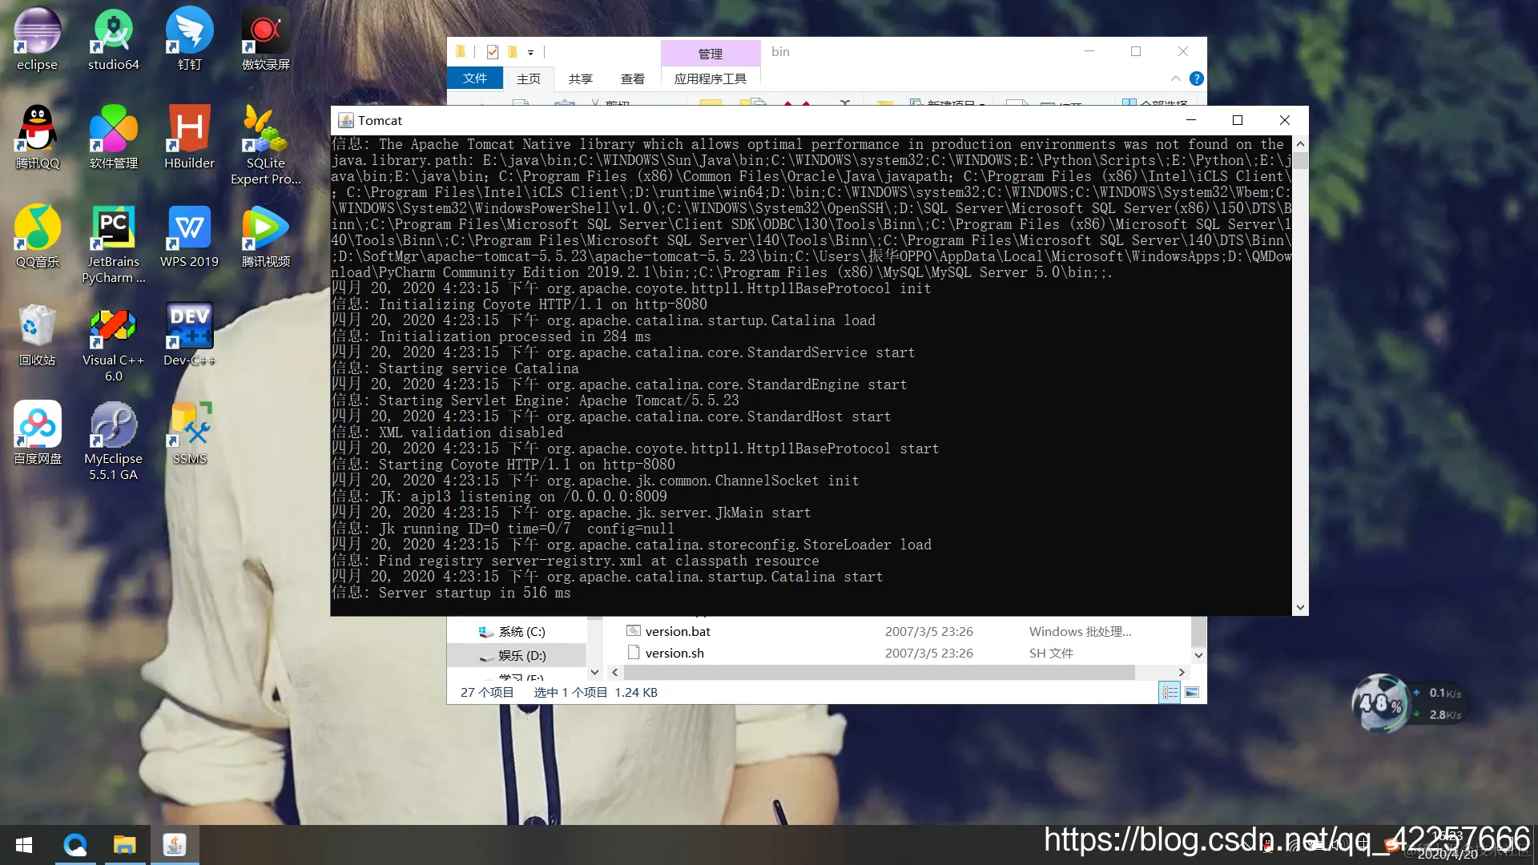
Task: Switch to large icons view in Explorer
Action: pyautogui.click(x=1192, y=692)
